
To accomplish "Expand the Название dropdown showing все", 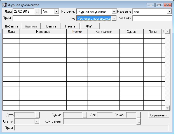I will coord(169,12).
